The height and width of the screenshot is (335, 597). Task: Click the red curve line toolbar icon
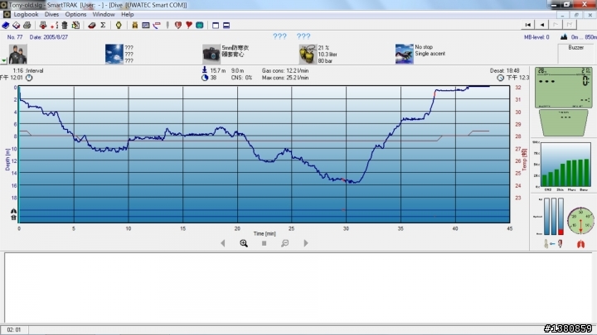coord(157,26)
